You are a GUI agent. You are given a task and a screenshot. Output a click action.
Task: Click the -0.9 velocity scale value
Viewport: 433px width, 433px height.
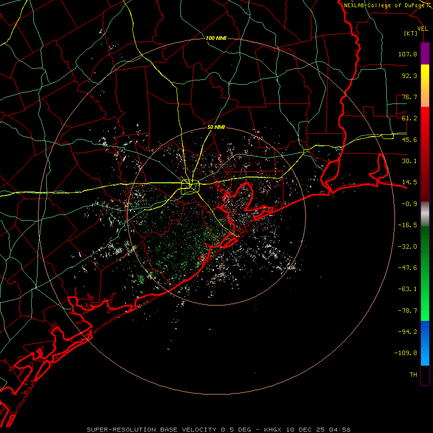click(409, 204)
